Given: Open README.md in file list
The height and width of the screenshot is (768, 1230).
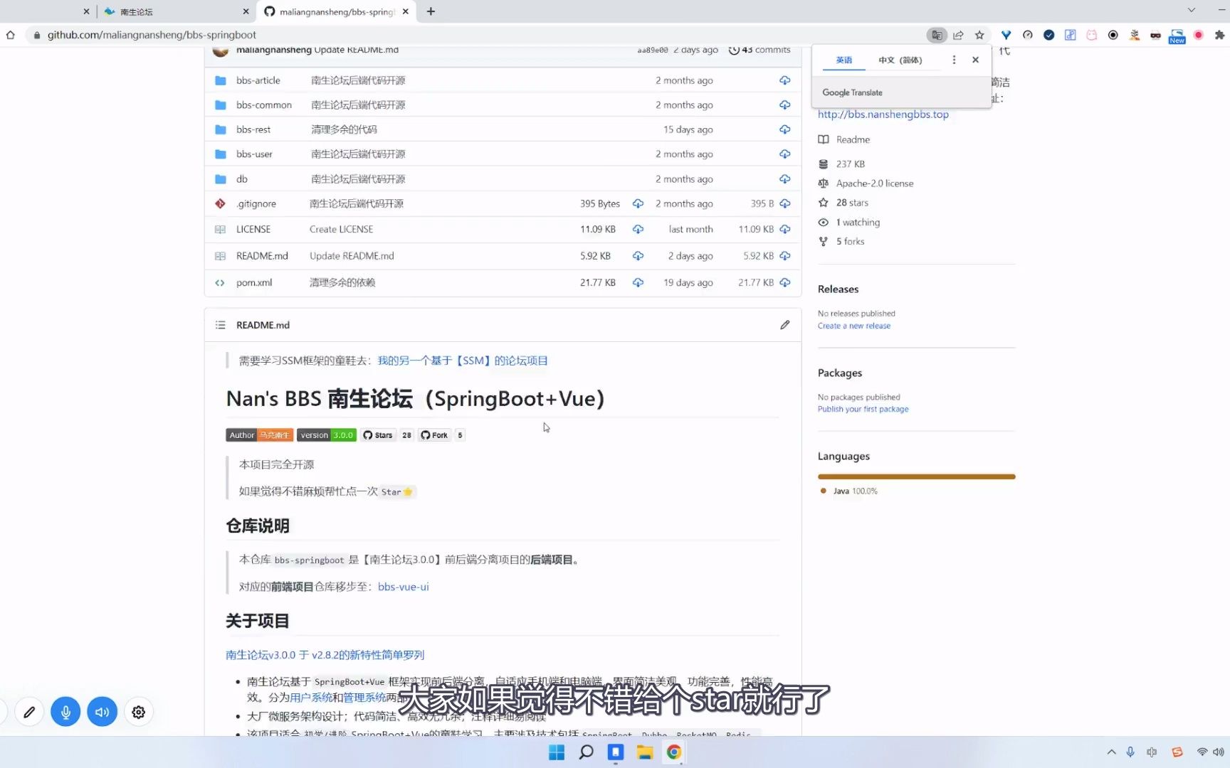Looking at the screenshot, I should tap(262, 256).
